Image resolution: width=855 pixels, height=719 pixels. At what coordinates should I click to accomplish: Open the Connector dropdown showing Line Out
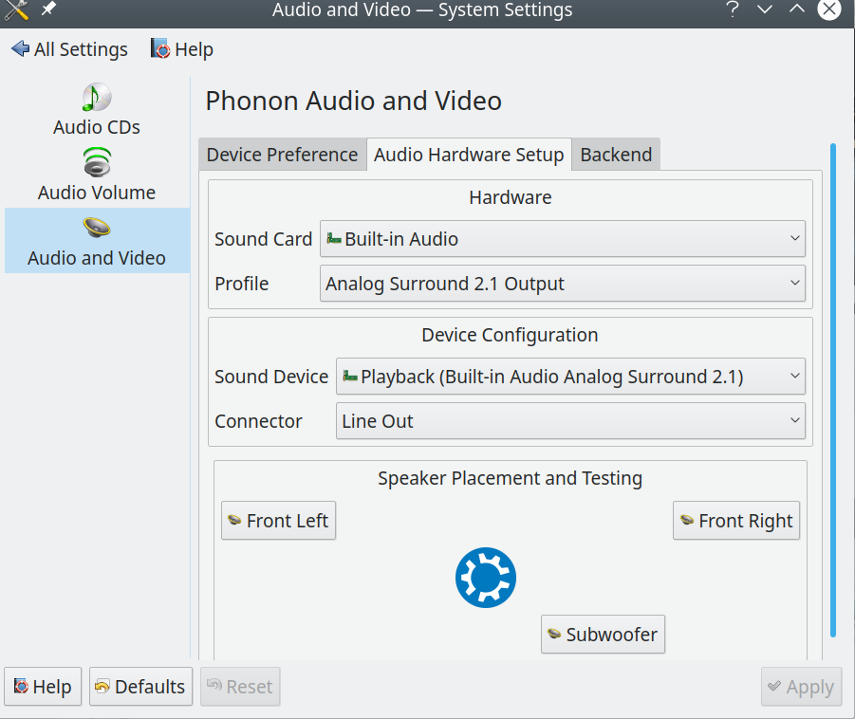570,421
